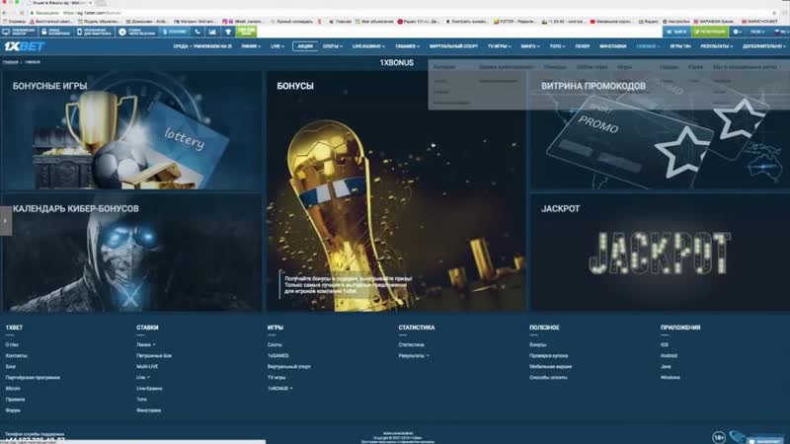Open the Jackpot tile
790x444 pixels.
660,253
